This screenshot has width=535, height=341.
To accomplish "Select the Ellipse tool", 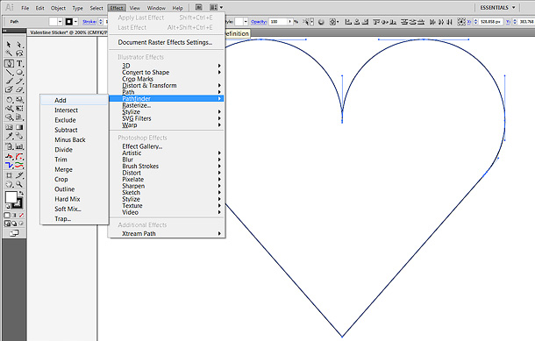I will (19, 72).
